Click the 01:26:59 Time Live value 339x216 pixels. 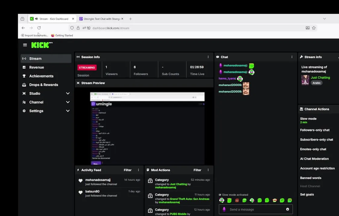point(197,67)
